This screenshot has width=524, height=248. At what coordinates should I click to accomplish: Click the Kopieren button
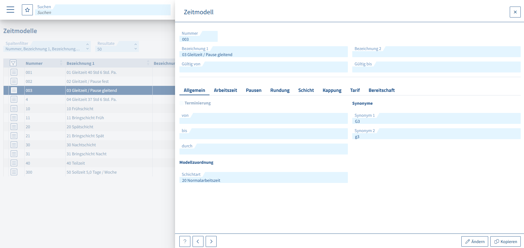point(505,241)
